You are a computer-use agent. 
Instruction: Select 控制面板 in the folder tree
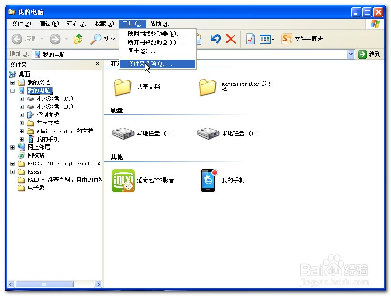pos(48,115)
